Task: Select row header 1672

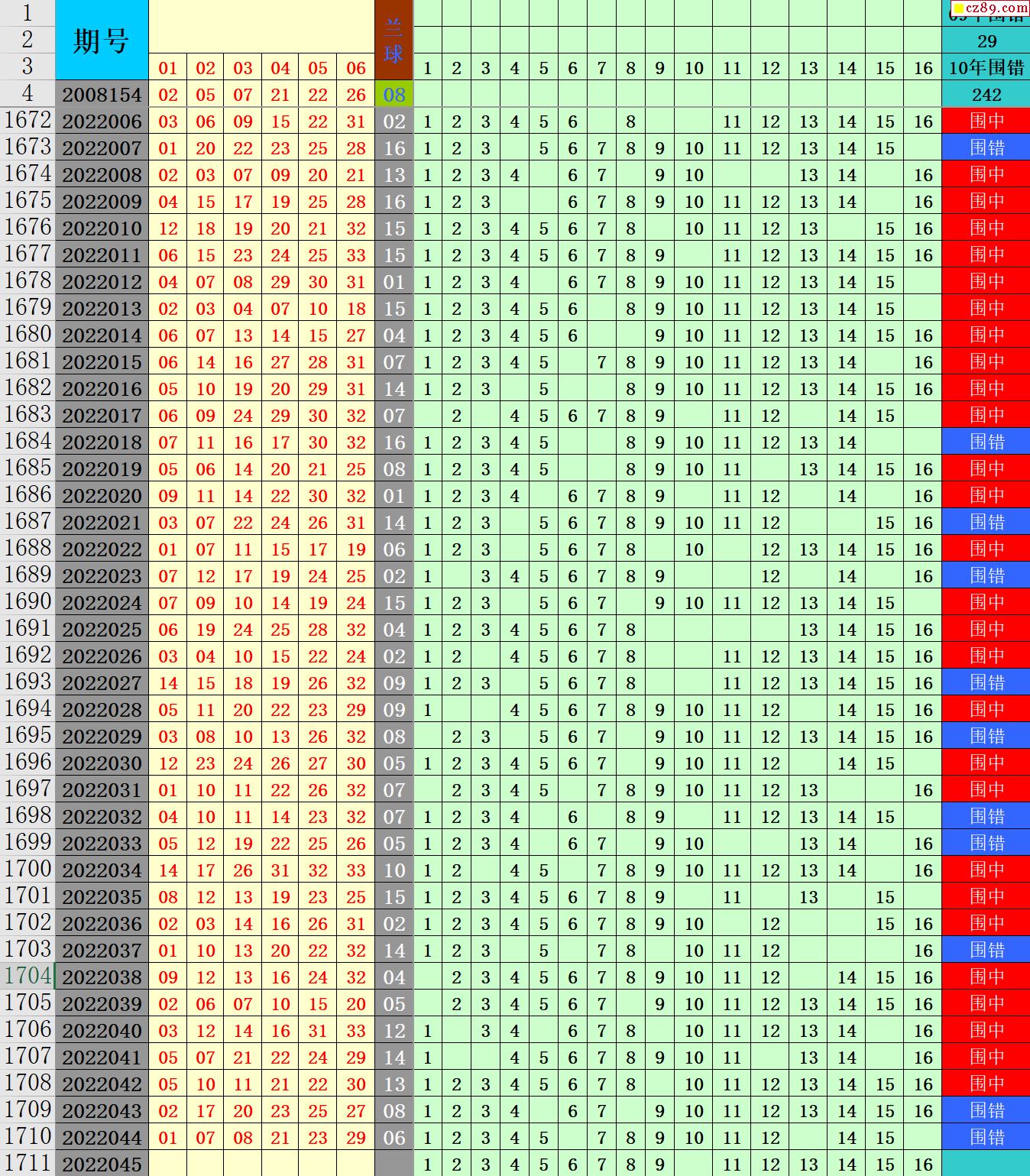Action: click(x=28, y=121)
